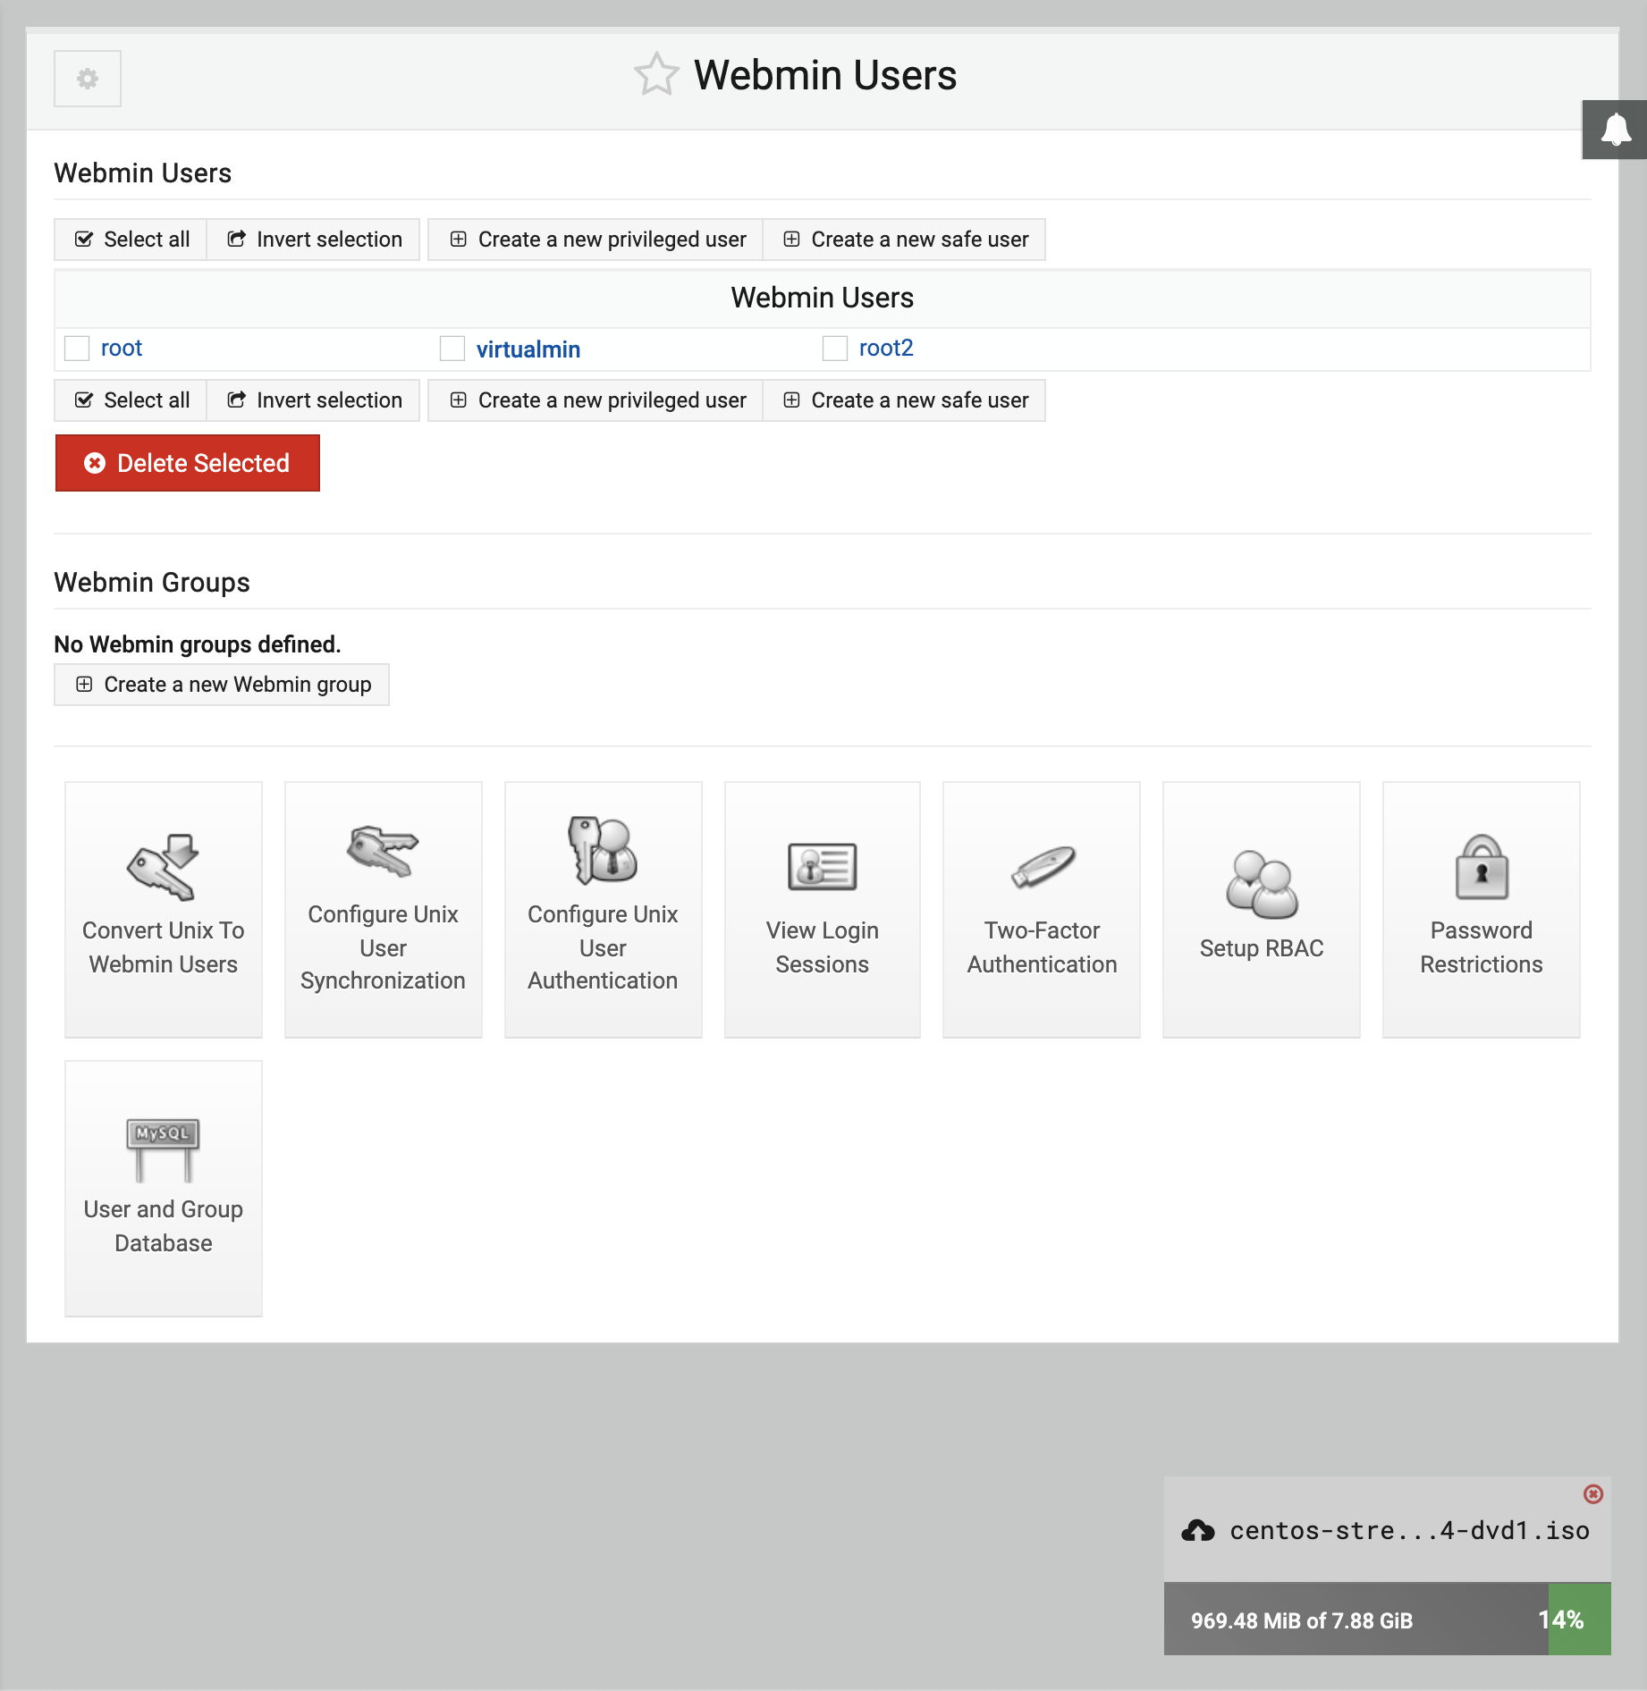
Task: Favorite this page with the star icon
Action: 657,75
